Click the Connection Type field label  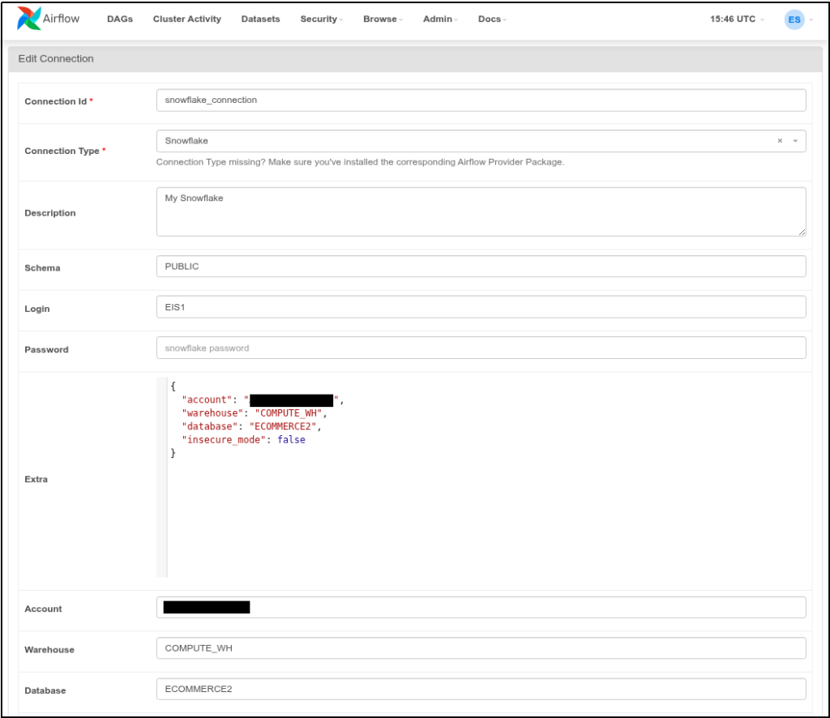click(x=62, y=151)
